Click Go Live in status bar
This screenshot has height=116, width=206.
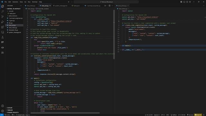click(x=190, y=115)
